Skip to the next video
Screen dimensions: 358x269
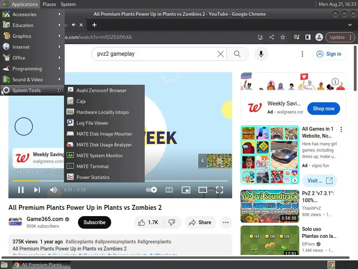37,190
